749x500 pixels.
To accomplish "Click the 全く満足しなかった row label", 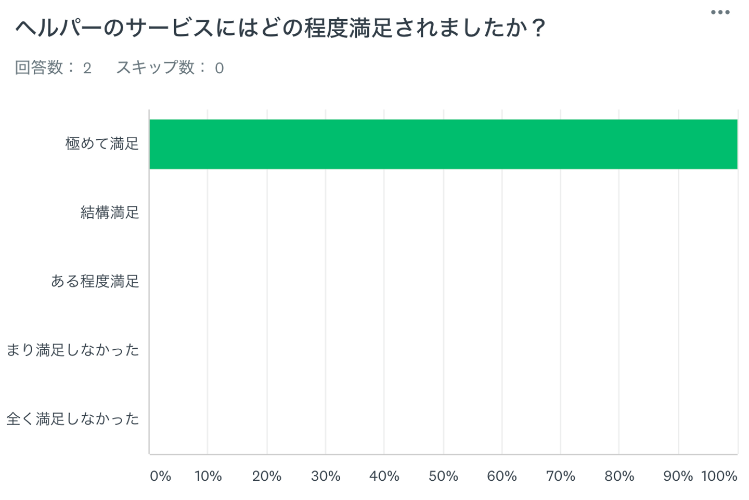I will (73, 419).
